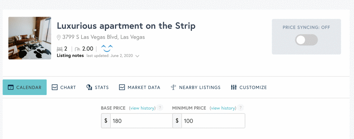Click Base Price help question mark
This screenshot has height=139, width=354.
[160, 108]
